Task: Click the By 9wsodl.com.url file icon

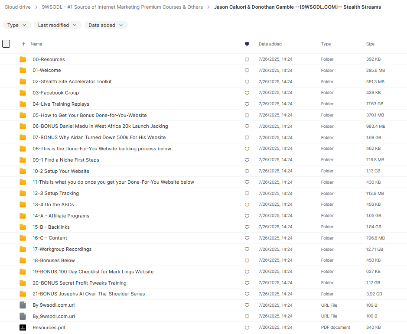Action: coord(23,305)
